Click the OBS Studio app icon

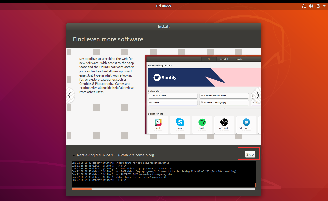click(224, 122)
